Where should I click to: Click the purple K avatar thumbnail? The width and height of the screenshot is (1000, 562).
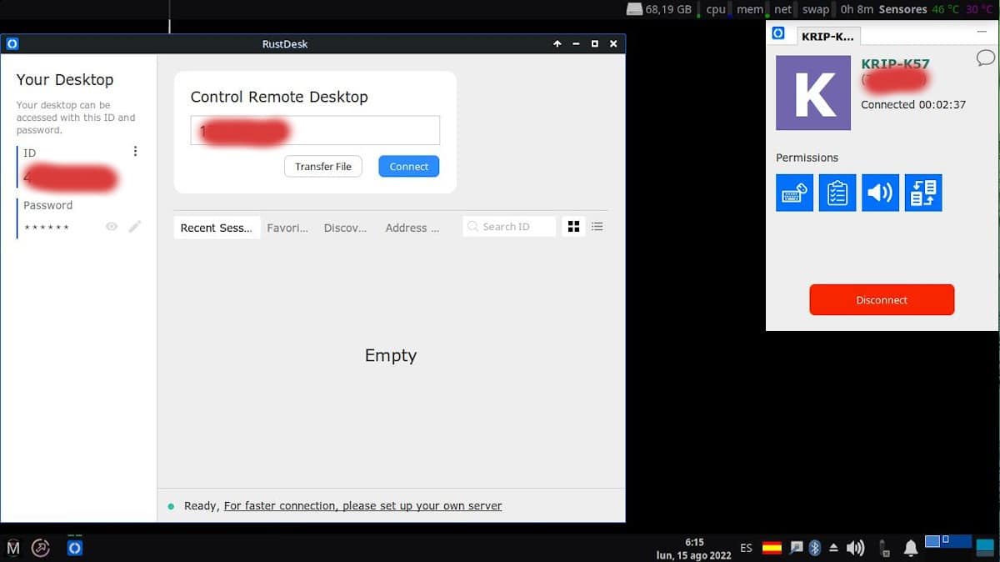[813, 93]
